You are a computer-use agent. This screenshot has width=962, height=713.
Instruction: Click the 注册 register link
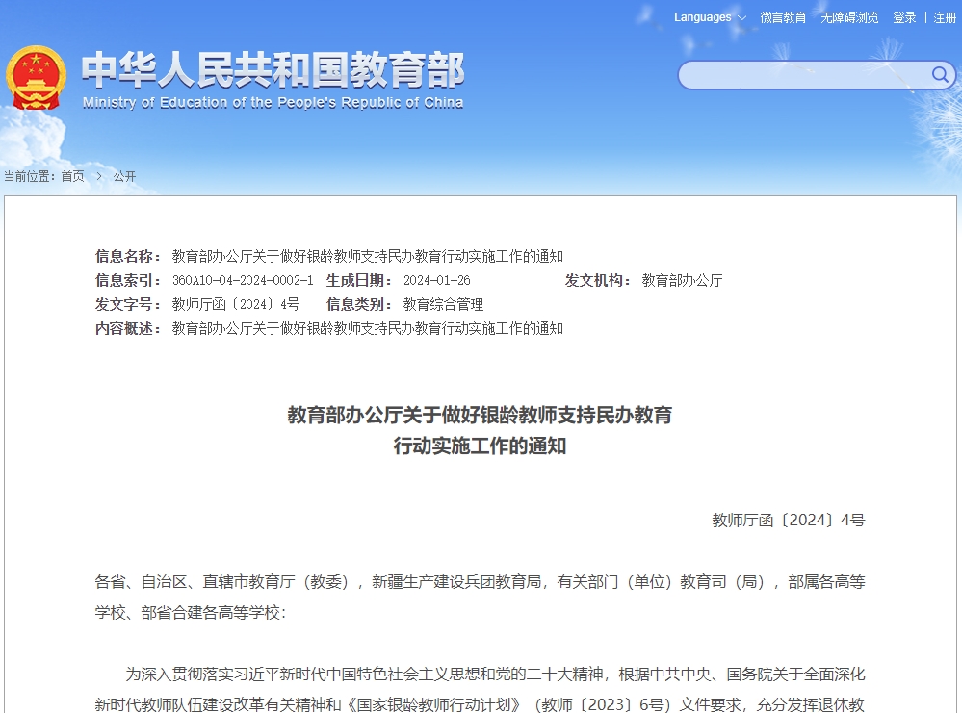[x=945, y=17]
